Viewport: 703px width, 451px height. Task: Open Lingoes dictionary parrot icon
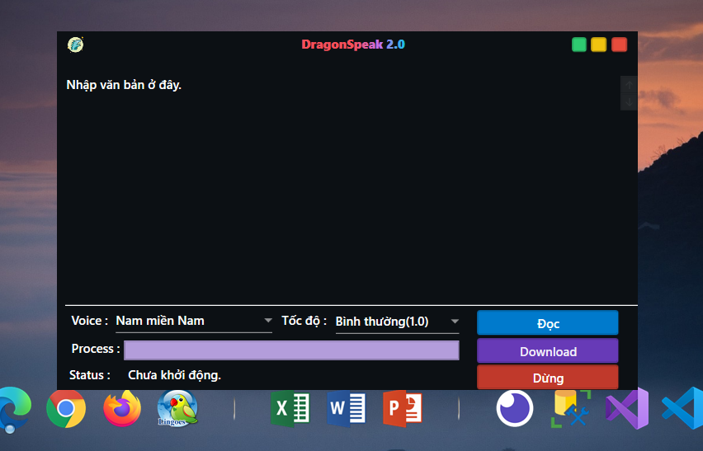177,408
